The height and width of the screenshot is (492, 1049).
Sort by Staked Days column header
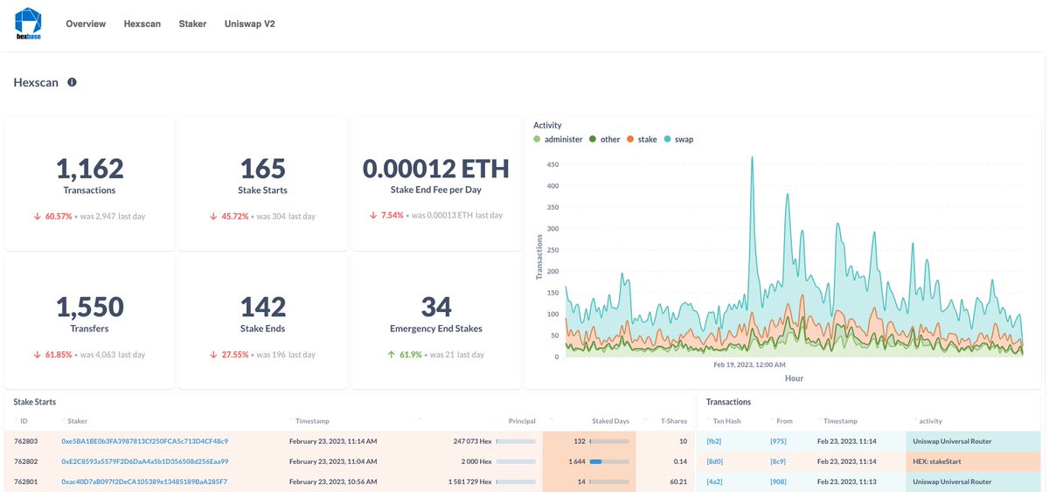(x=610, y=421)
